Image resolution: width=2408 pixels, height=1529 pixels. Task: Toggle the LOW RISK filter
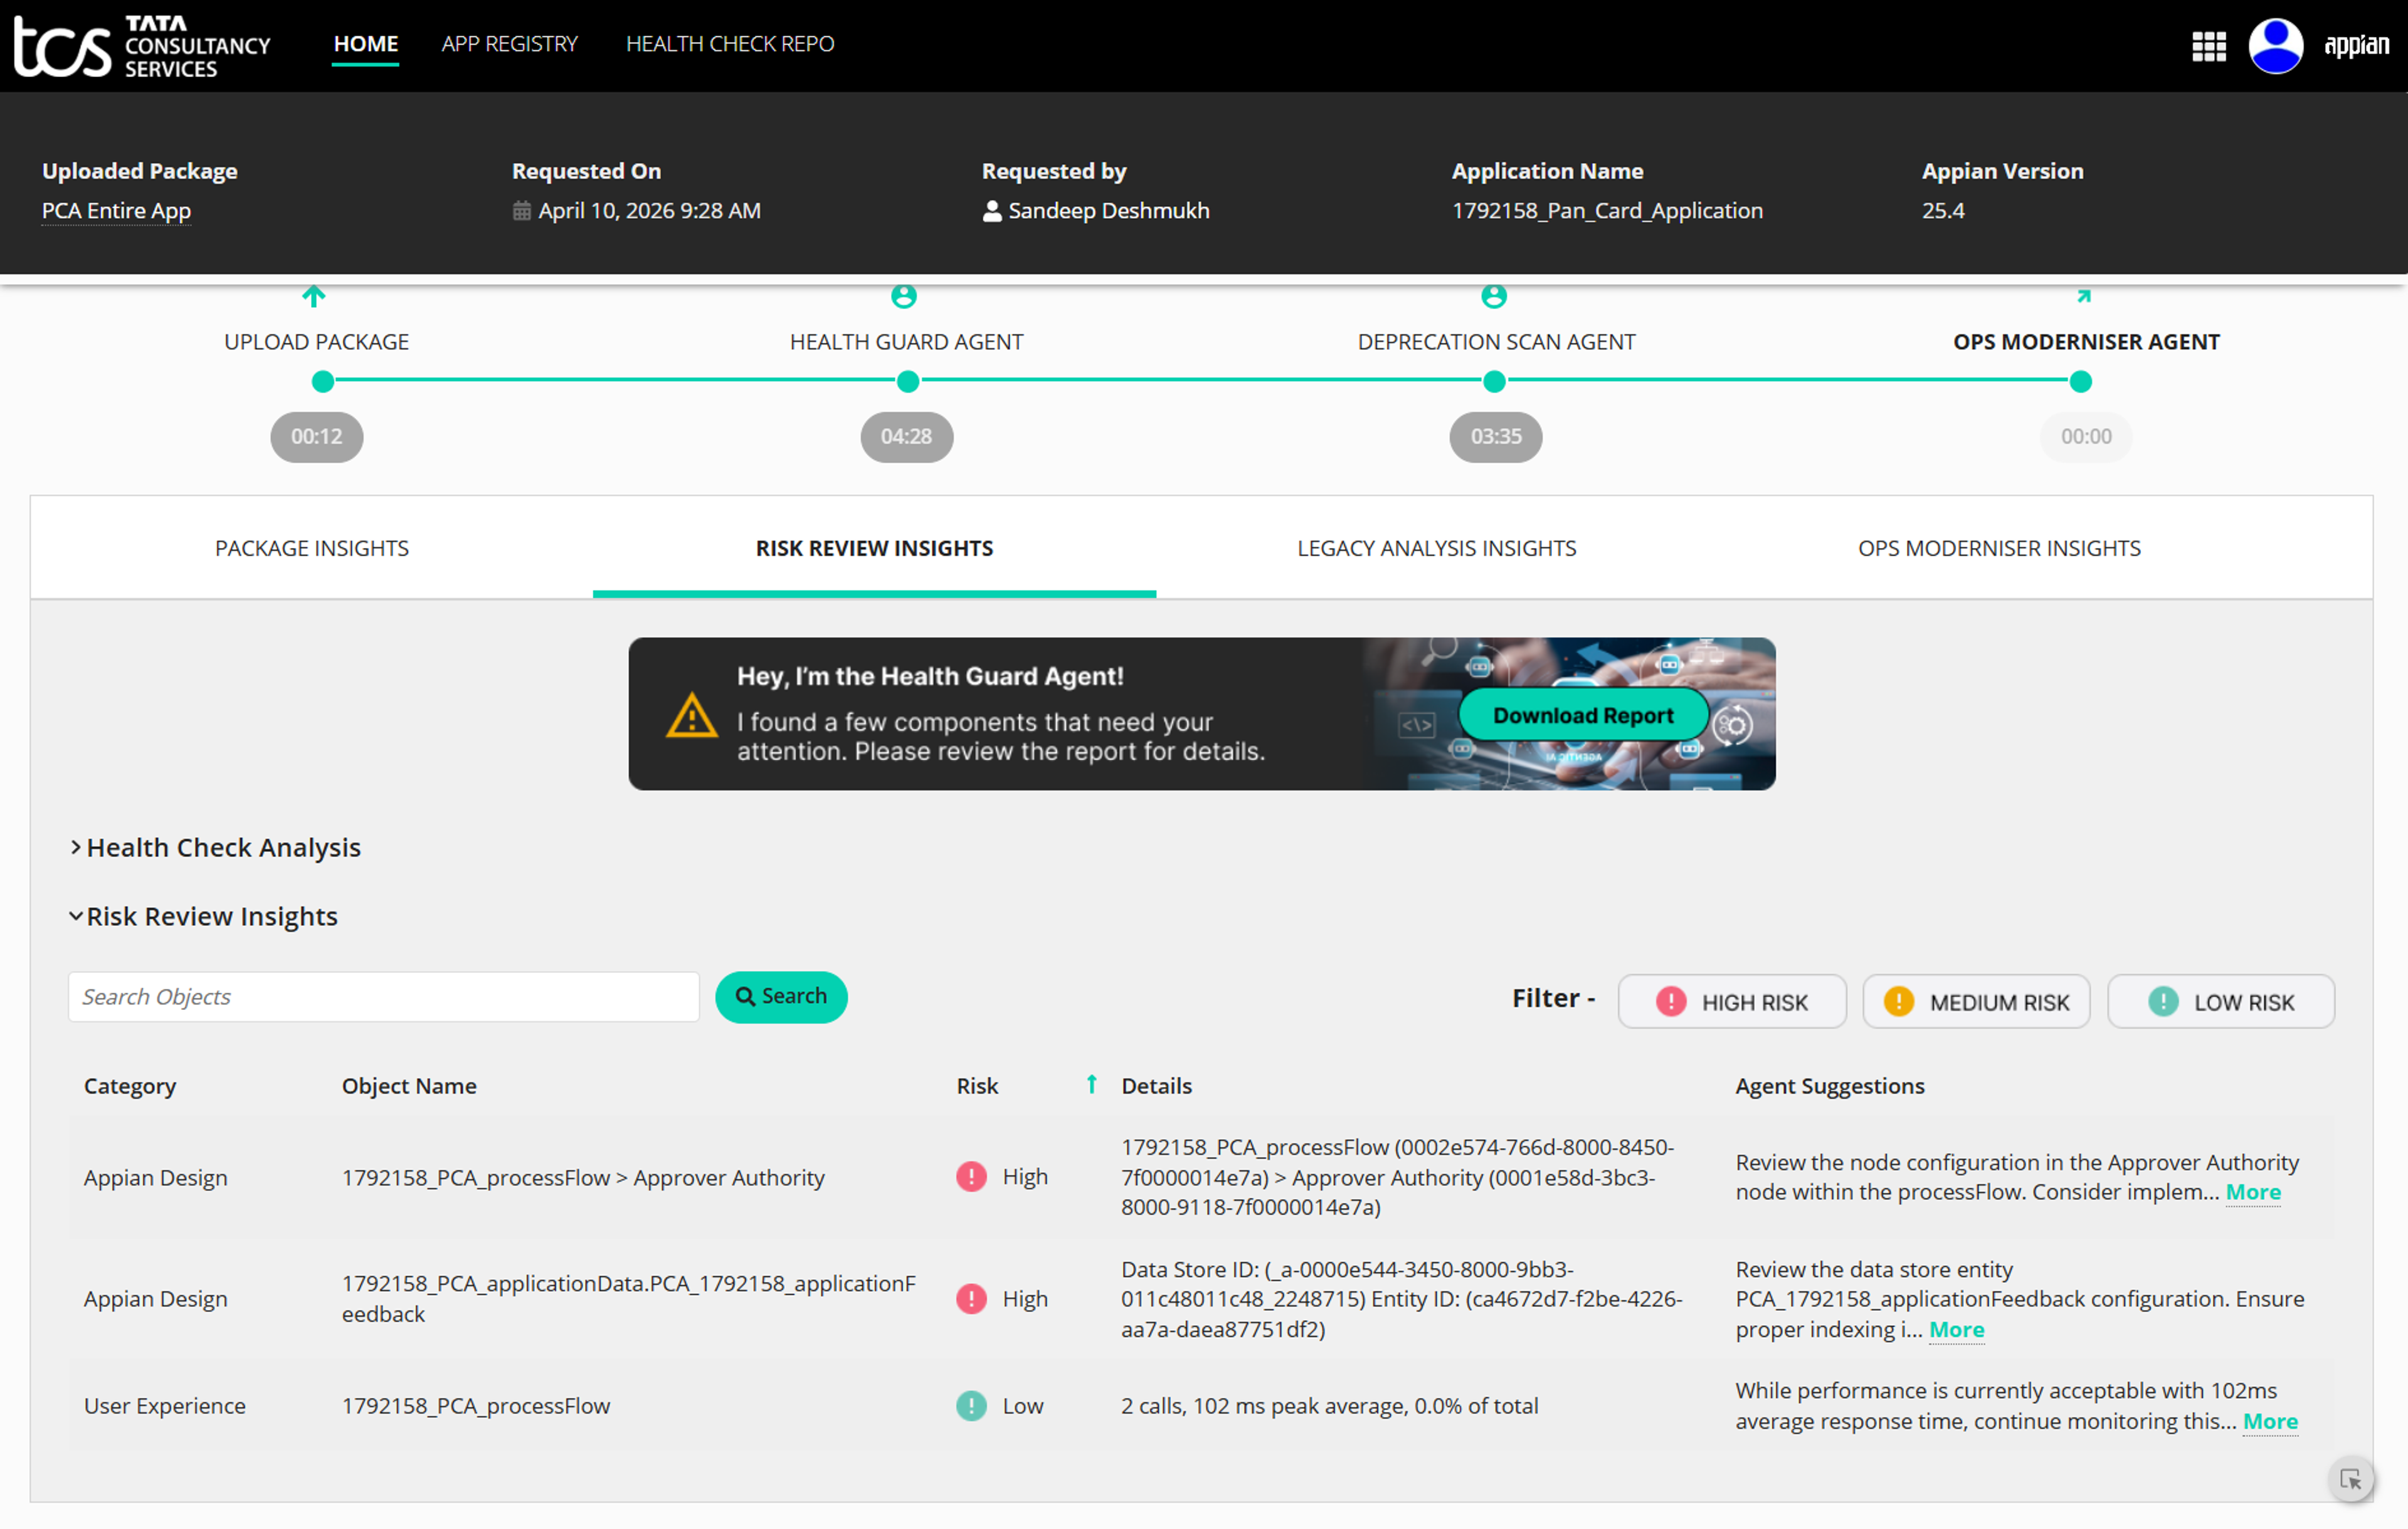[x=2221, y=1002]
